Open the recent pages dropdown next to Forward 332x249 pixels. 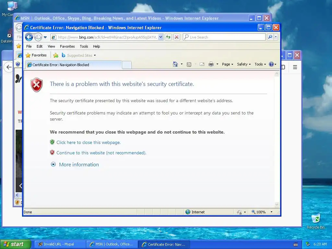click(45, 37)
